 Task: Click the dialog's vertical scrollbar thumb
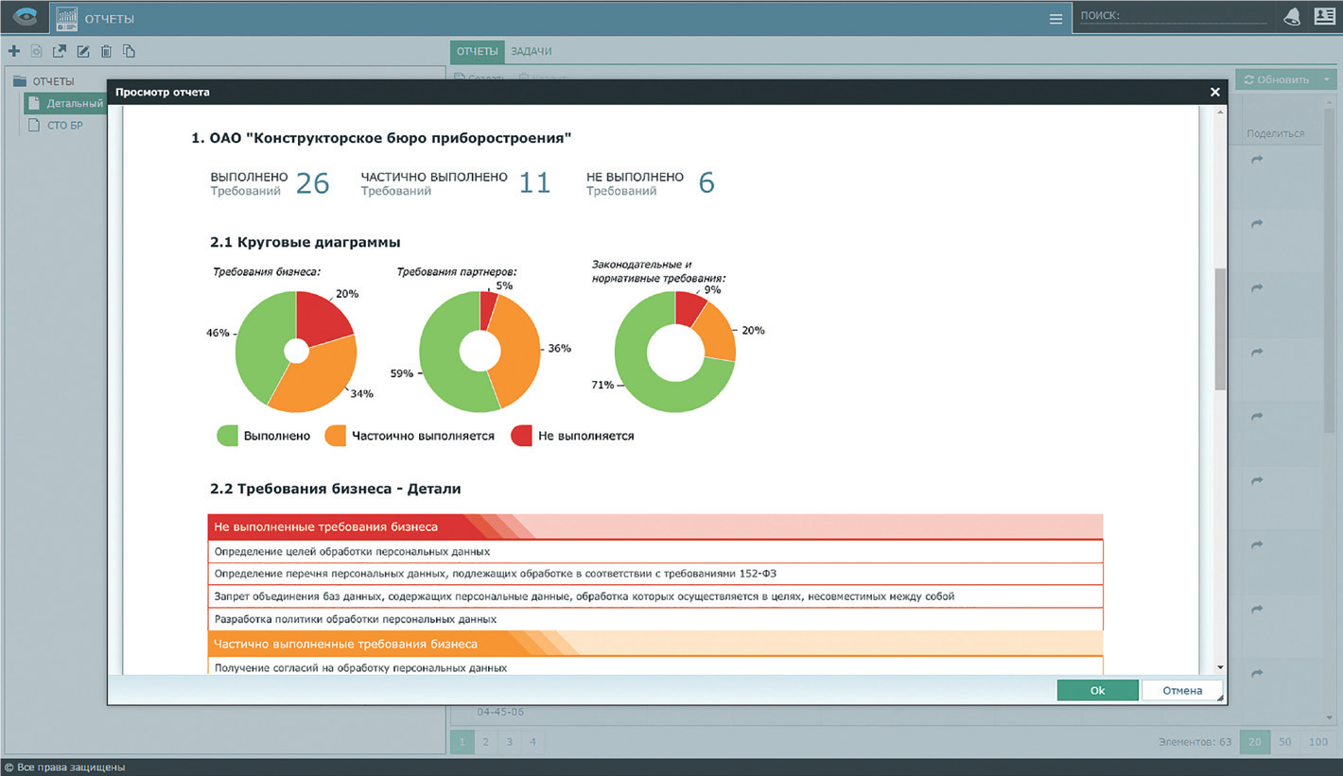click(1220, 329)
